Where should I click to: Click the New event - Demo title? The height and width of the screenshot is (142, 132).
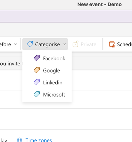click(x=99, y=5)
